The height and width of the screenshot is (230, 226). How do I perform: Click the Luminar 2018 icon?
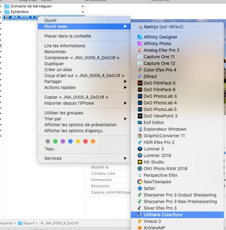pos(140,155)
